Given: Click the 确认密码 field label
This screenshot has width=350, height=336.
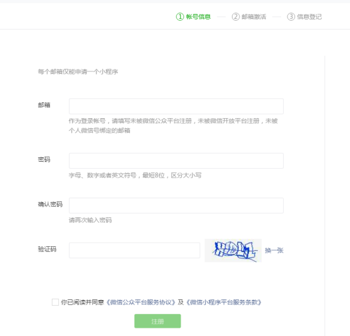Looking at the screenshot, I should tap(50, 204).
